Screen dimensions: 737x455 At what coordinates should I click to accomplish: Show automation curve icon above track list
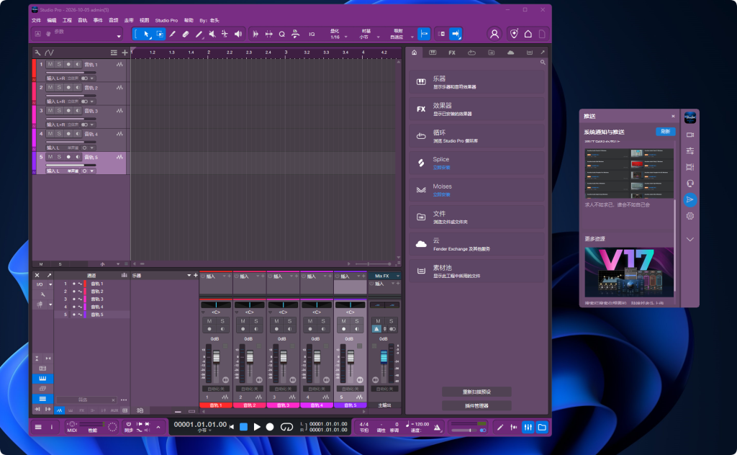pyautogui.click(x=49, y=53)
